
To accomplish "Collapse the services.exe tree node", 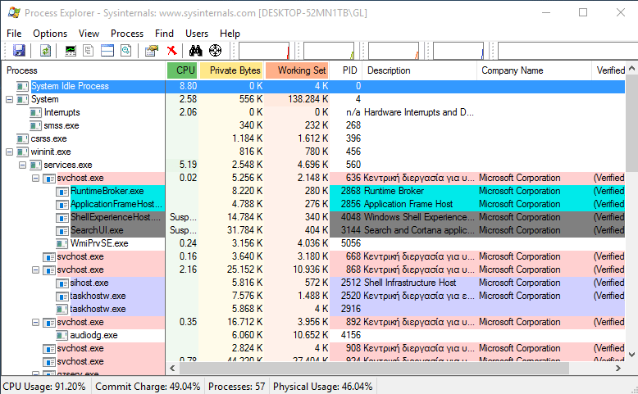I will 22,165.
